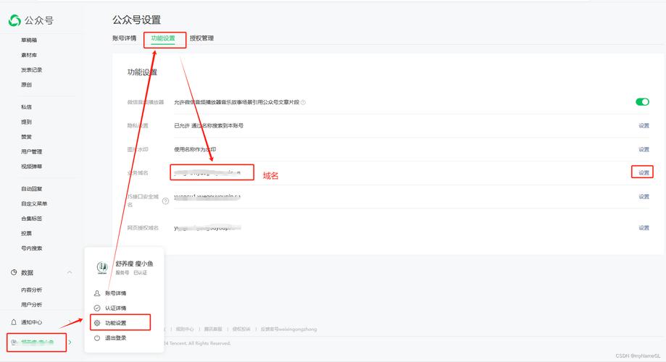
Task: Click the 退出登录 power icon in popup
Action: (x=97, y=338)
